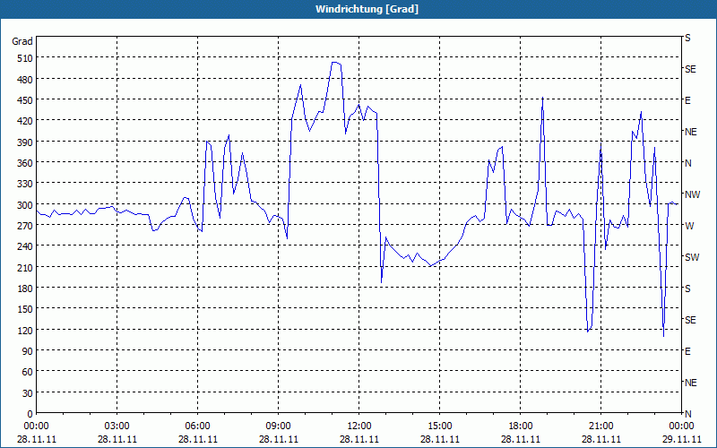Click the 30 degree axis label
Viewport: 717px width, 448px height.
[x=28, y=393]
